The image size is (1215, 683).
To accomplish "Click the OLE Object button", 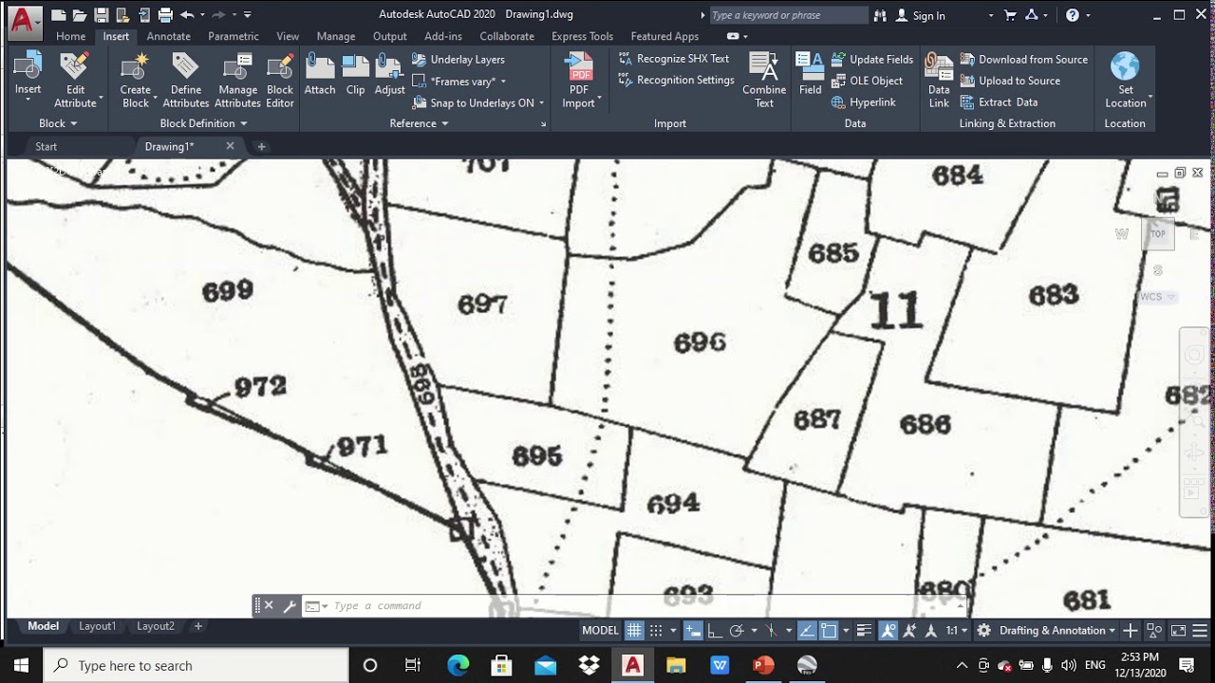I will 867,81.
